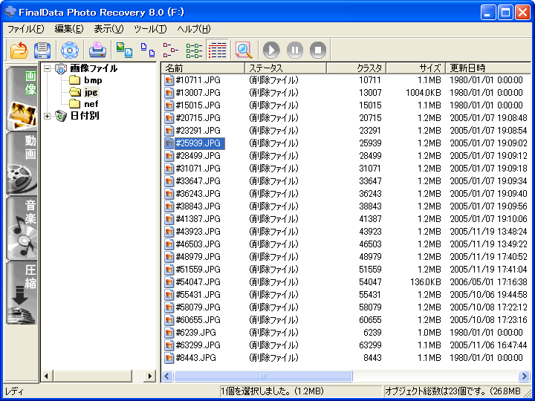The image size is (535, 401).
Task: Select file name #23291.JPG
Action: (198, 131)
